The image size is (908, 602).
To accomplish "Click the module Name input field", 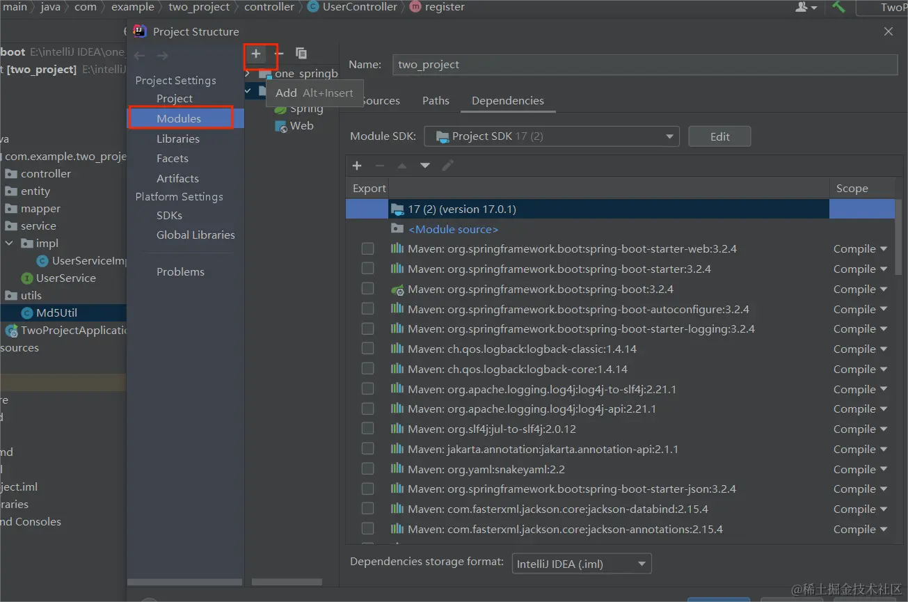I will [645, 65].
